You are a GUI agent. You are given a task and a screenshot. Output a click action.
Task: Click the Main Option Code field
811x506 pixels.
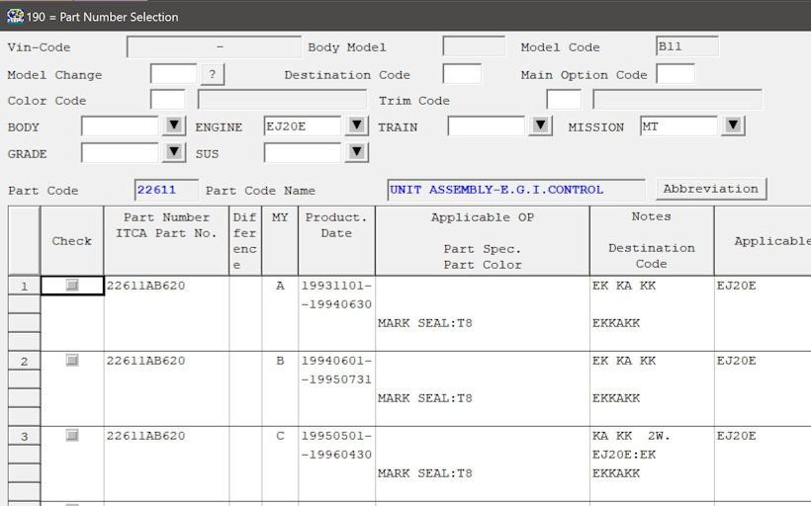point(676,73)
